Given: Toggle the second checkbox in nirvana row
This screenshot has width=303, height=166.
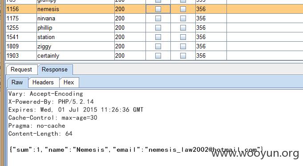Looking at the screenshot, I should (183, 18).
